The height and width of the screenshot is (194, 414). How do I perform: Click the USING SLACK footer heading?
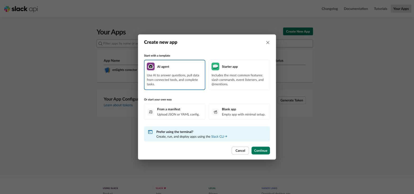(110, 188)
